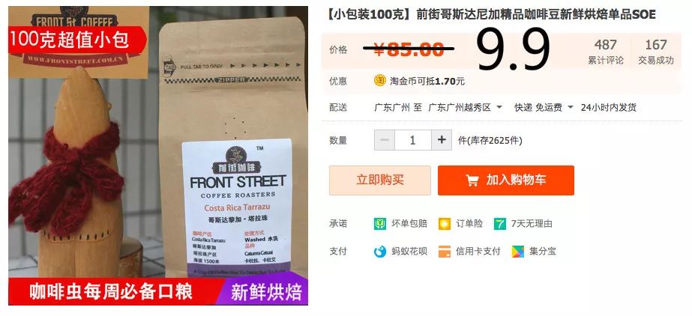Click the 坏单包赔 guarantee icon

pyautogui.click(x=380, y=223)
